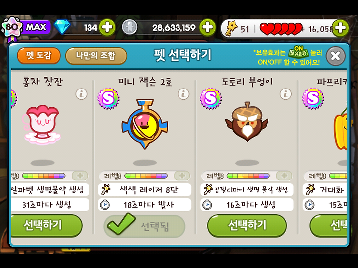Tap the 미니 잭슨 2호 pet image
This screenshot has height=268, width=358.
[x=145, y=124]
